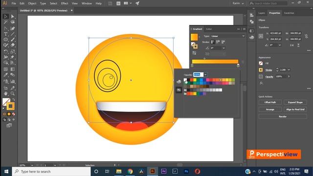Image resolution: width=313 pixels, height=176 pixels.
Task: Select the Zoom magnifier tool
Action: click(13, 93)
